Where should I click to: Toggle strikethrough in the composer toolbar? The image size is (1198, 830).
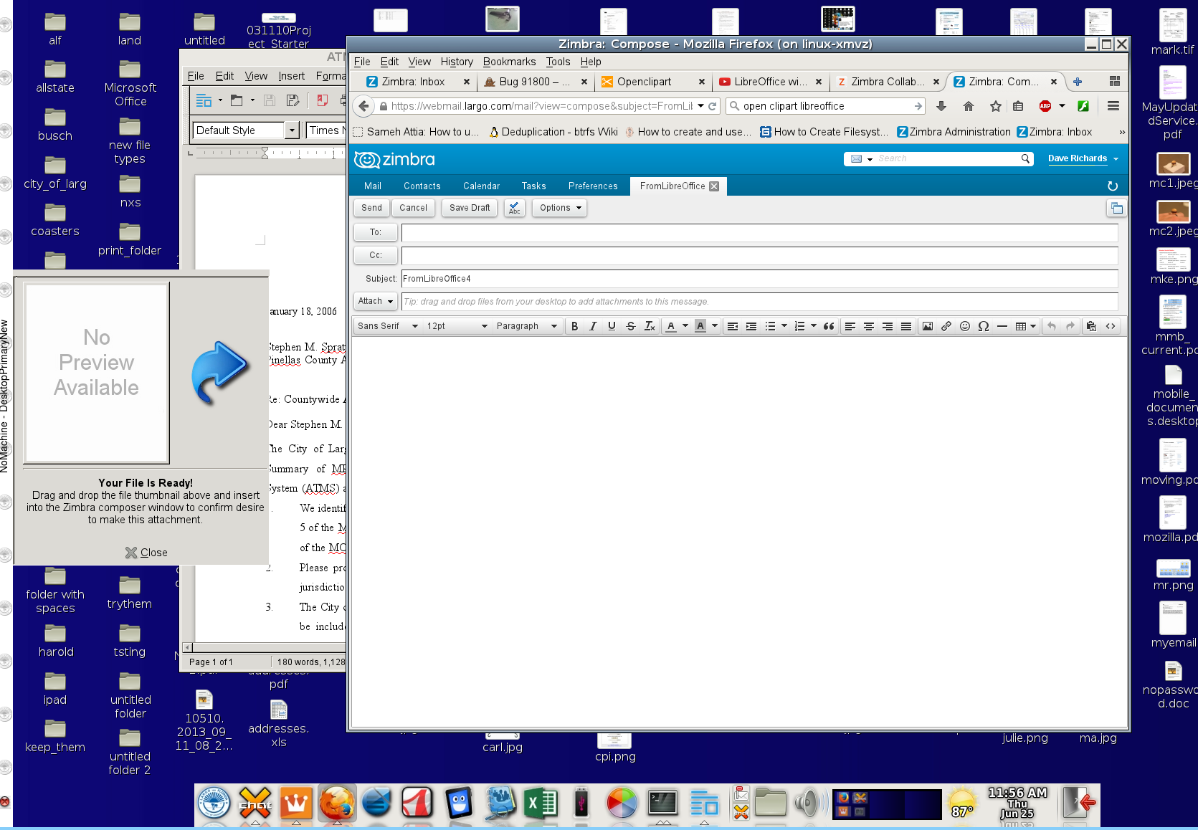click(631, 326)
